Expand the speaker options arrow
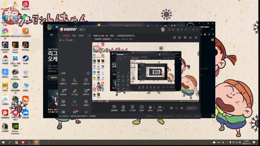This screenshot has height=146, width=260. (163, 108)
